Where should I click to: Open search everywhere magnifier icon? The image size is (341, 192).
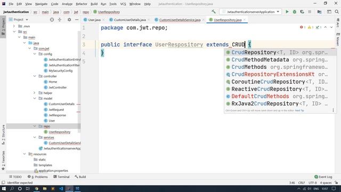pos(337,12)
